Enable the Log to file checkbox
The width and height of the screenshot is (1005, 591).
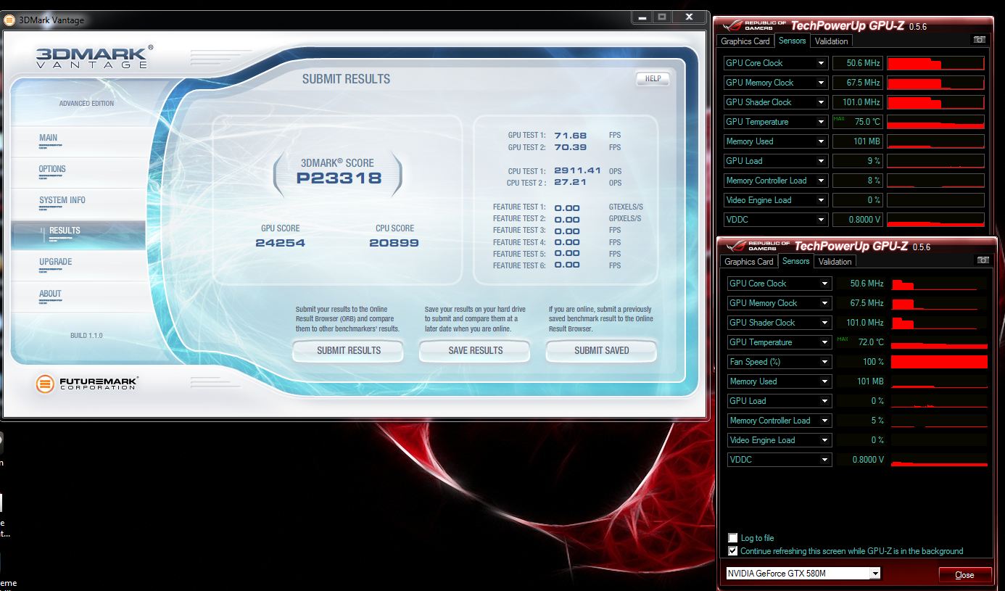pos(733,538)
